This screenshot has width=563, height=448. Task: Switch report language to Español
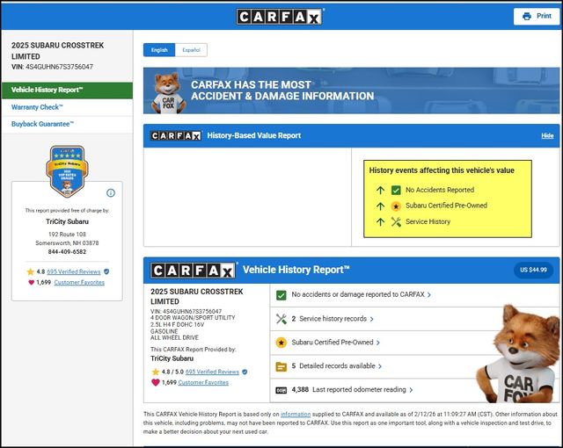[190, 50]
